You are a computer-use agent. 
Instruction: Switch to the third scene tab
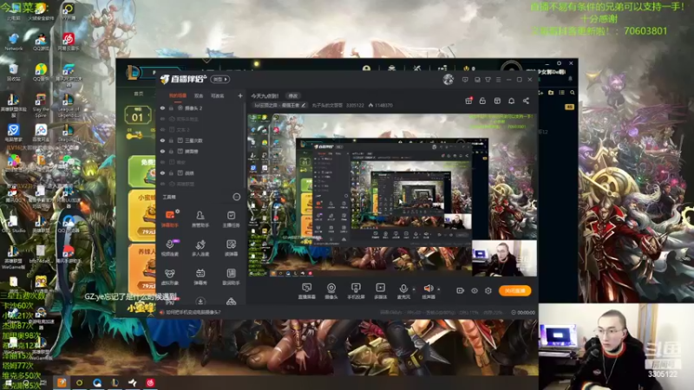[x=218, y=95]
